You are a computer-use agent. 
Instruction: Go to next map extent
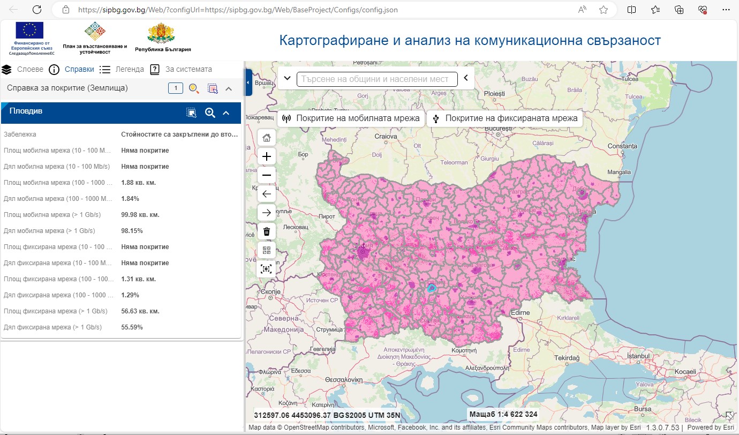coord(267,213)
